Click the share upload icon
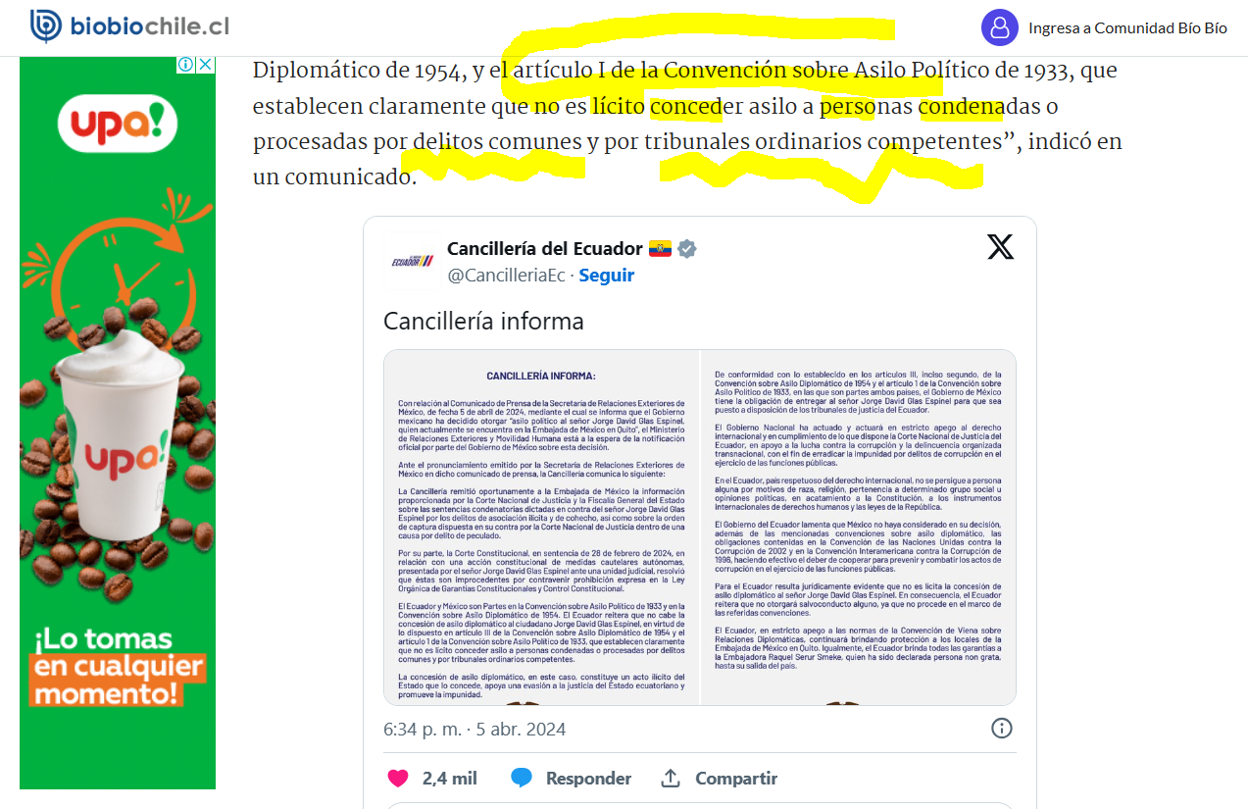This screenshot has height=809, width=1248. pyautogui.click(x=671, y=779)
